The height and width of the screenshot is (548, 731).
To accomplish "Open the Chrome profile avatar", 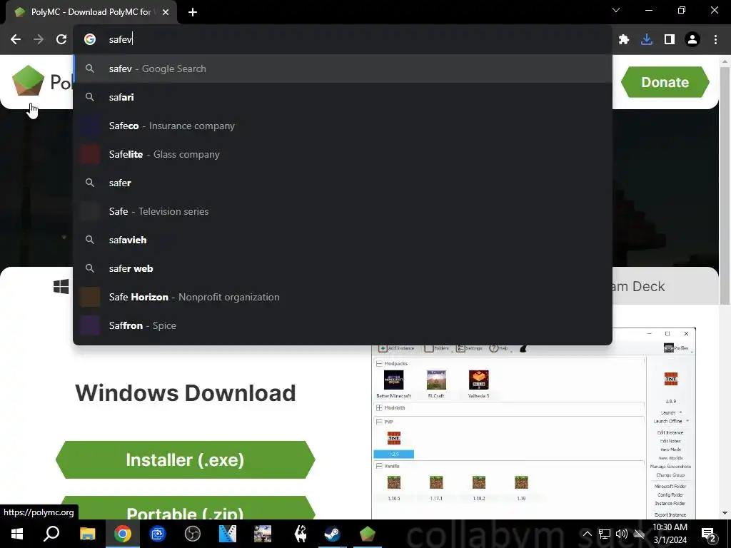I will pos(692,40).
